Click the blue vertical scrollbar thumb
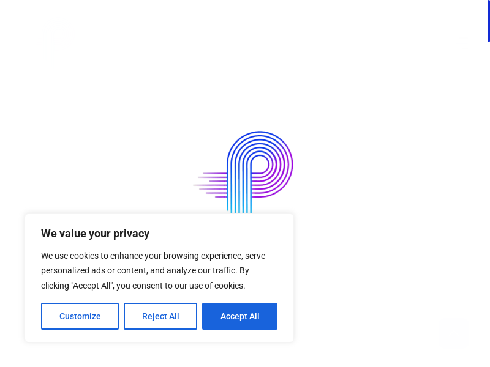 click(x=488, y=21)
